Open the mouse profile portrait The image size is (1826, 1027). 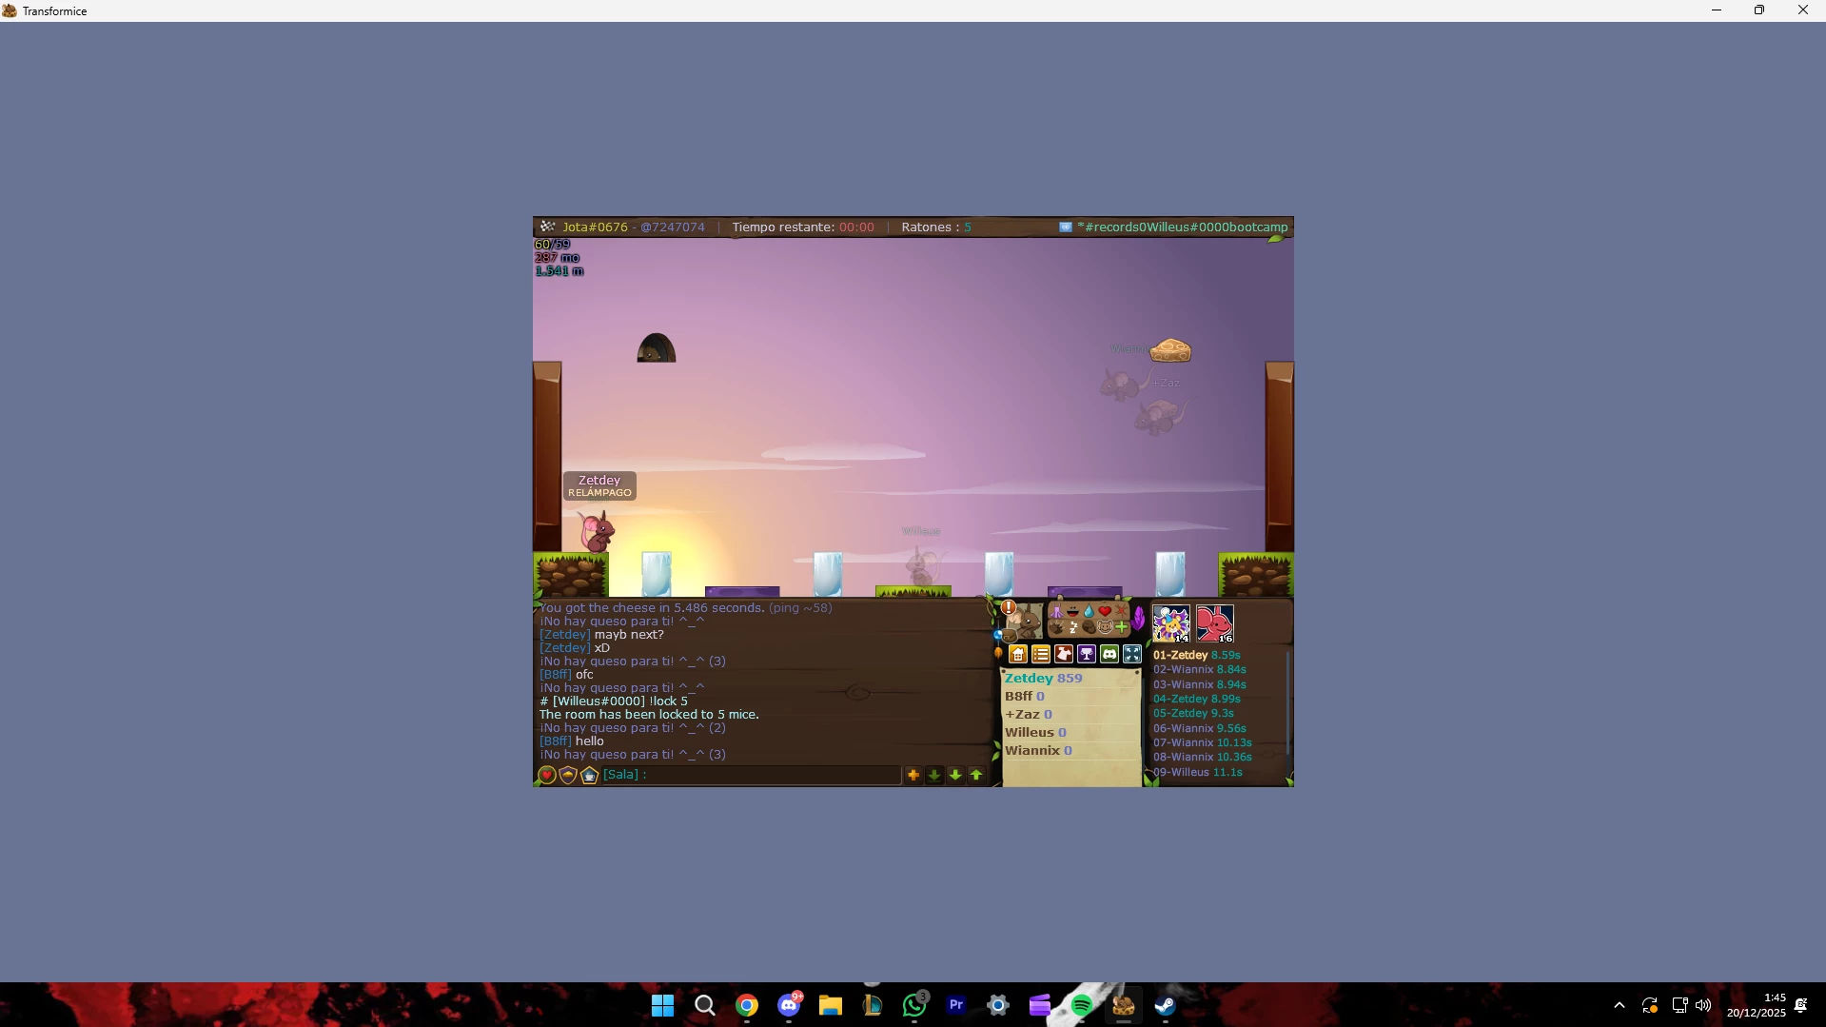tap(1024, 622)
